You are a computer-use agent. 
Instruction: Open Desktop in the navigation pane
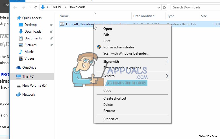pyautogui.click(x=31, y=25)
